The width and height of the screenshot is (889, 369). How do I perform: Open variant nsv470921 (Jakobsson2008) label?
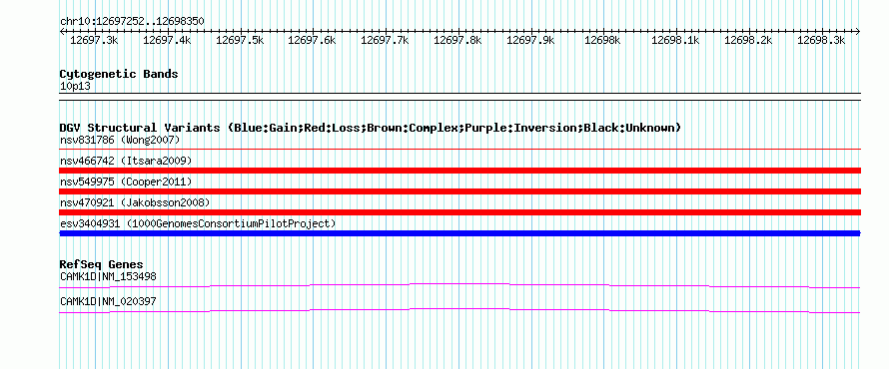click(x=135, y=202)
